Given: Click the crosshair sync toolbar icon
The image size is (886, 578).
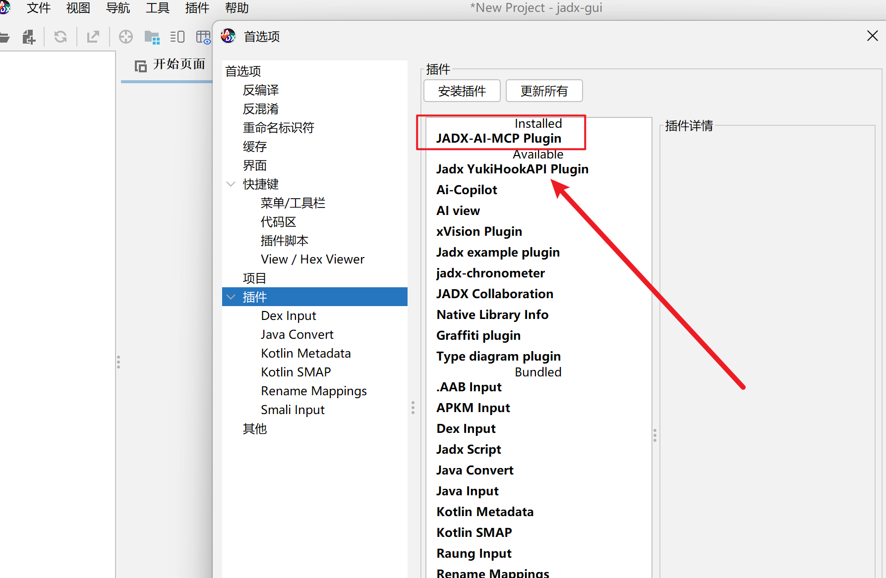Looking at the screenshot, I should (x=126, y=37).
